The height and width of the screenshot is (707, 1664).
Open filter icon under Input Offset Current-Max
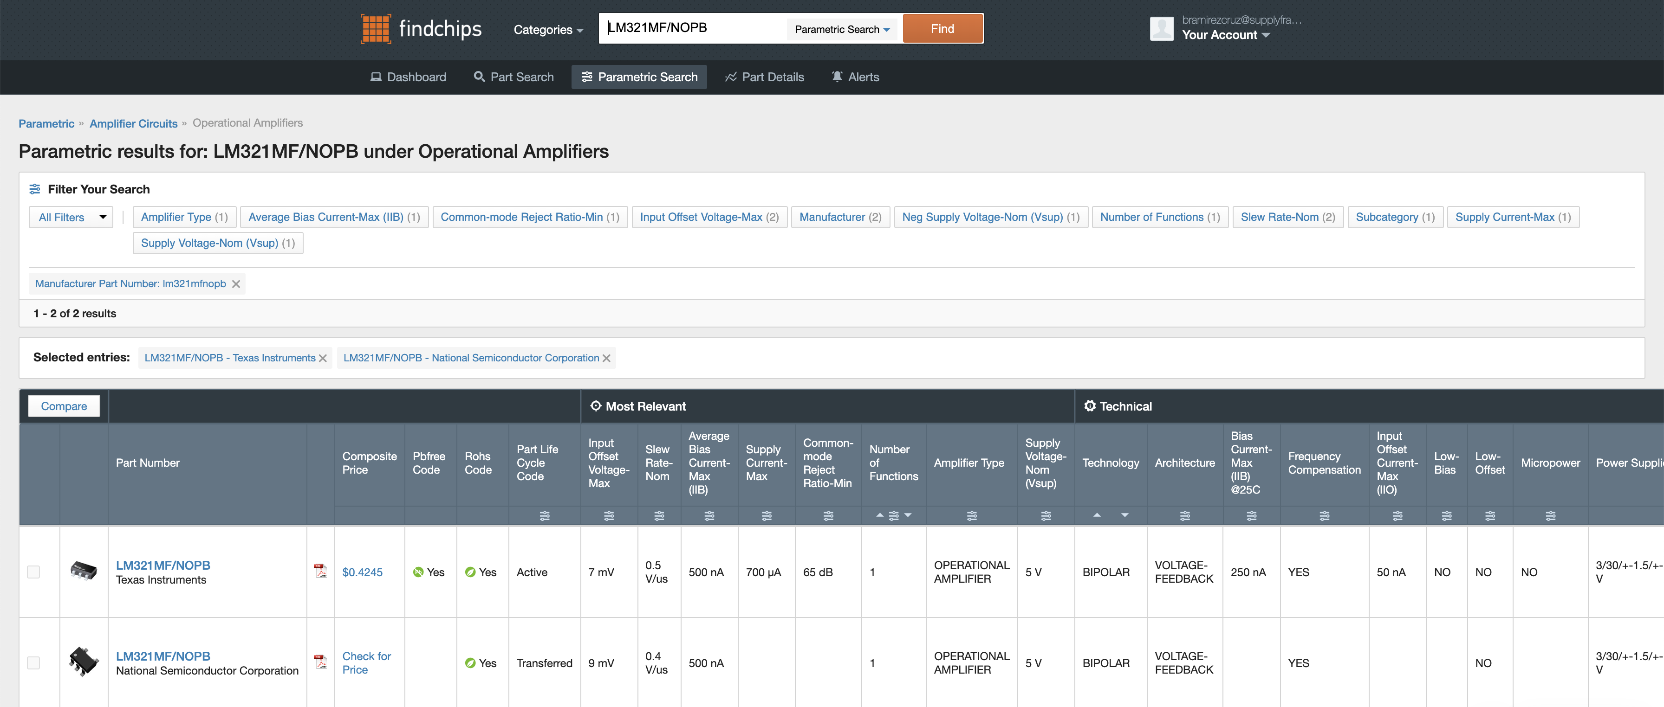(1397, 516)
